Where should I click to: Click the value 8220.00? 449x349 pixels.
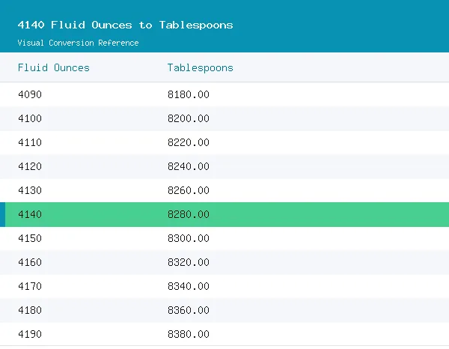[x=189, y=142]
